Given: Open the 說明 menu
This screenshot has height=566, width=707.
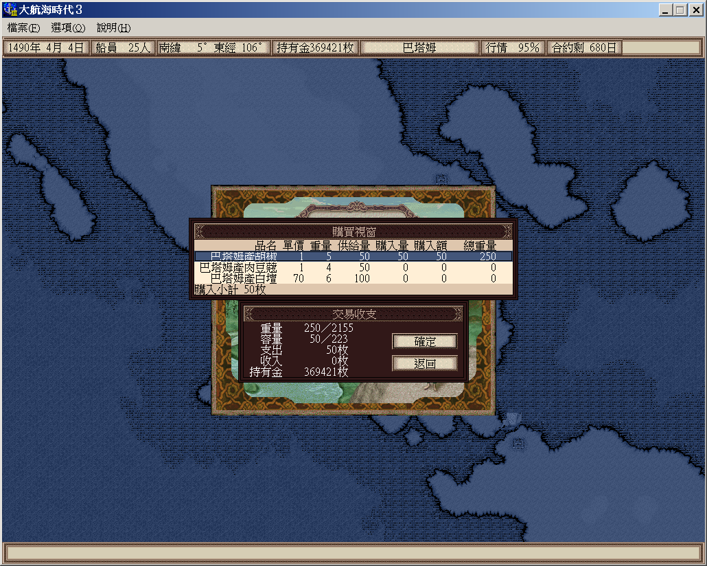Looking at the screenshot, I should click(x=113, y=28).
